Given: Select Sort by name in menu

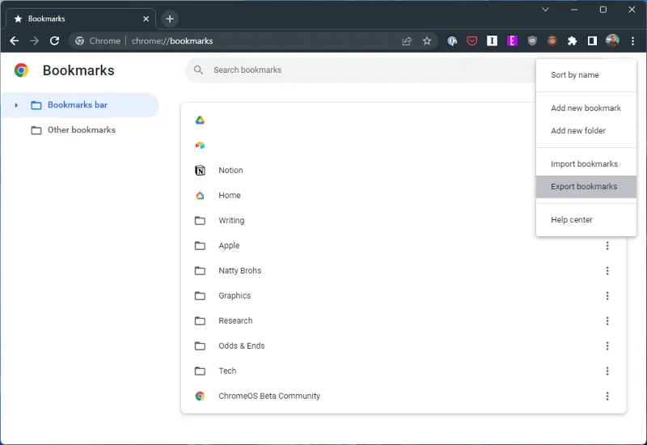Looking at the screenshot, I should (x=575, y=75).
